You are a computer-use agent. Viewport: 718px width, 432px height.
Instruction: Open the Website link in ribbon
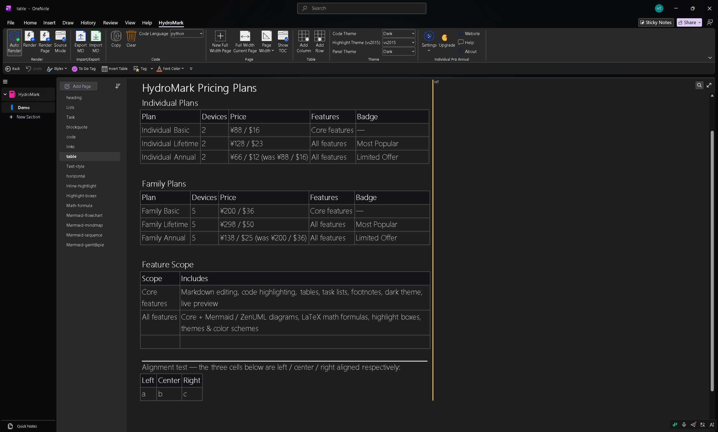click(x=469, y=33)
